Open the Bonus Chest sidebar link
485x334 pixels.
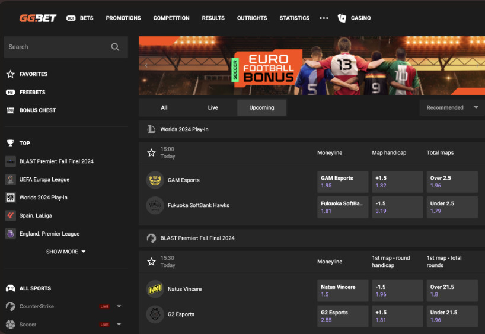37,110
